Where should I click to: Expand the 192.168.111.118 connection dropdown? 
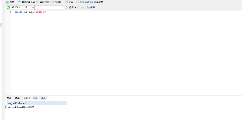[x=33, y=7]
